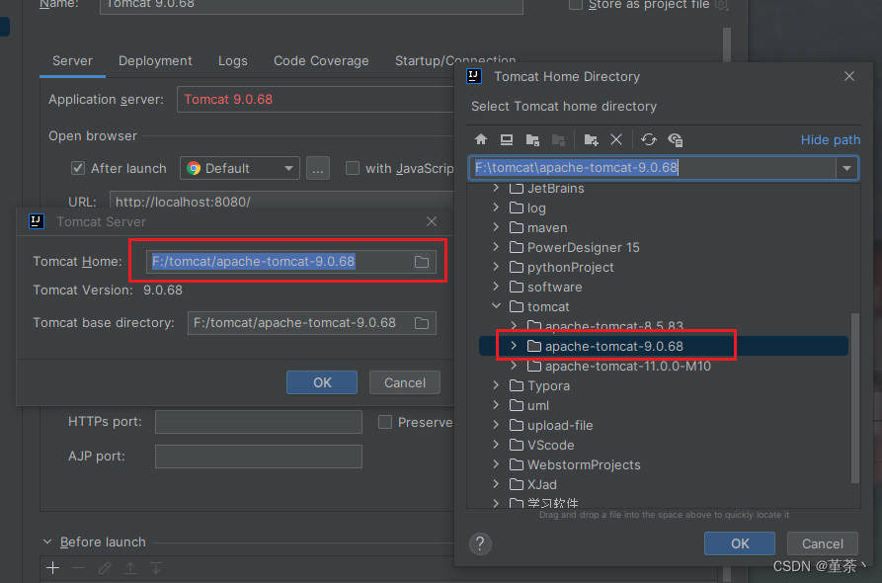Select the XJad folder in tree
The width and height of the screenshot is (882, 583).
pos(542,484)
